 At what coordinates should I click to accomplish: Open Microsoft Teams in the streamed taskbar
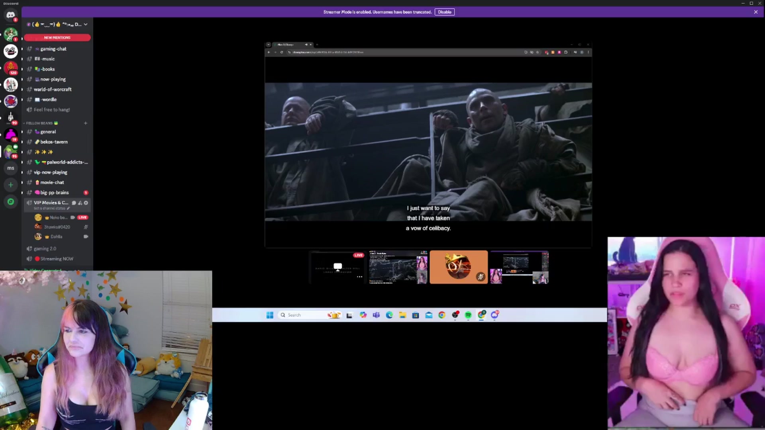376,315
